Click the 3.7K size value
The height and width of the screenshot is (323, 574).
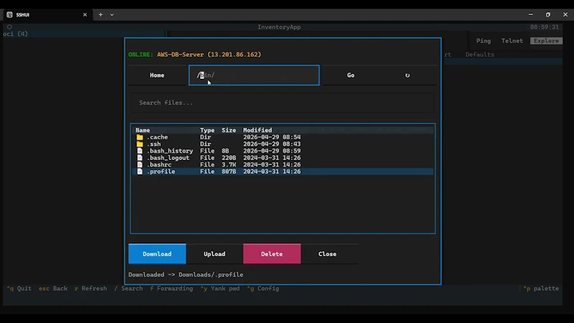(229, 165)
